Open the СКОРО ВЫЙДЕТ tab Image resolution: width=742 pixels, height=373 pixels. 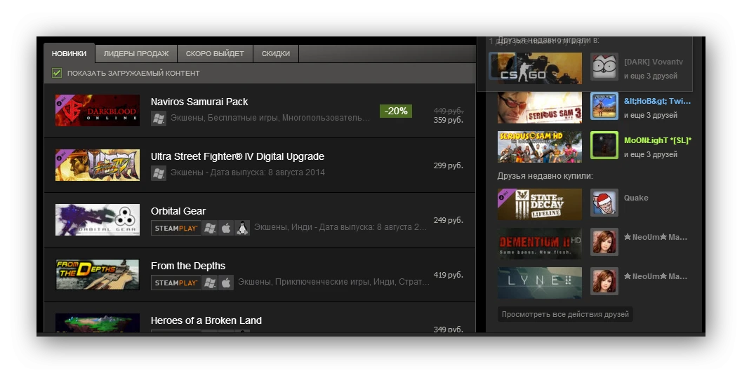click(215, 53)
